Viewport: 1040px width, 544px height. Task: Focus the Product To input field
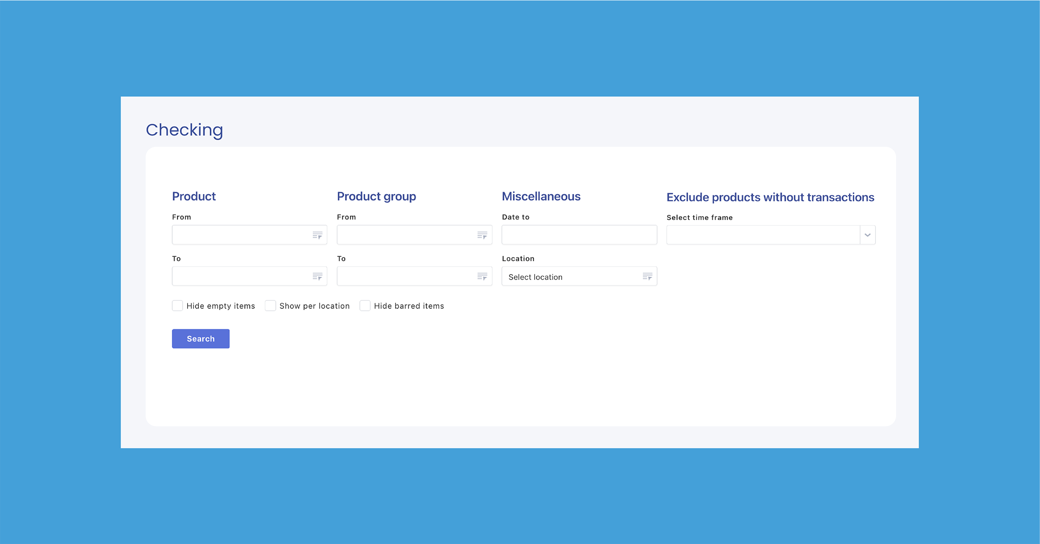point(250,276)
